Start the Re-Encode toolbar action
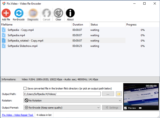Viewport: 160px width, 118px height. pos(19,13)
